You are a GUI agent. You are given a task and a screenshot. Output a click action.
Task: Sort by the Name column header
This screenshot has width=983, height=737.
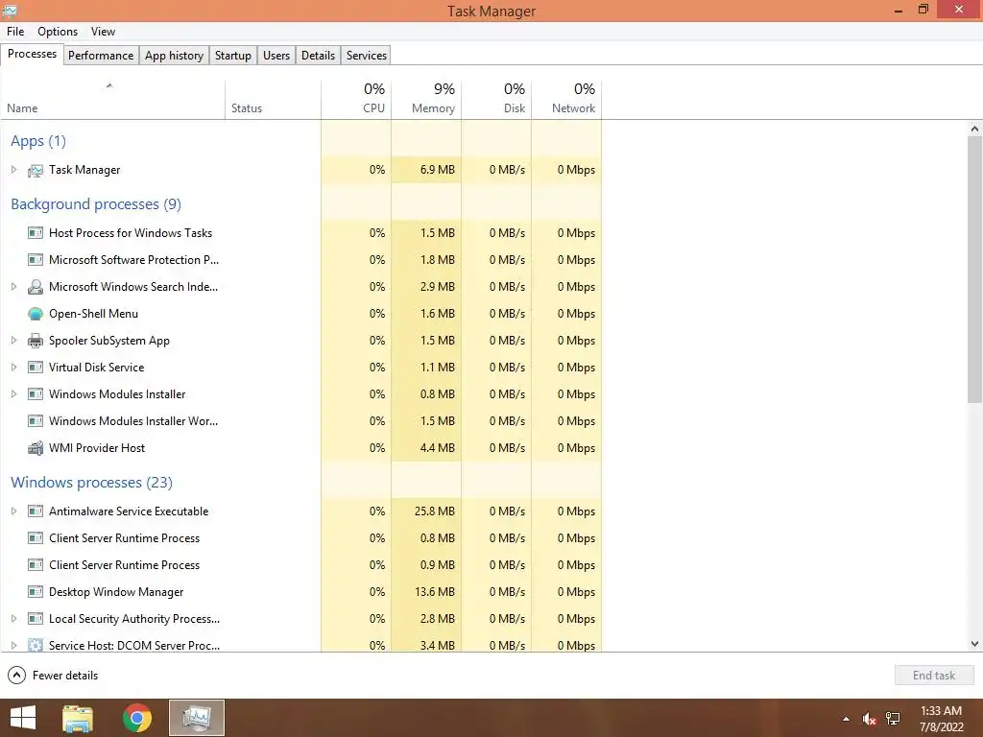113,100
